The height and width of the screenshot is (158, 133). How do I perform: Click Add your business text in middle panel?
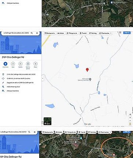tap(13, 91)
